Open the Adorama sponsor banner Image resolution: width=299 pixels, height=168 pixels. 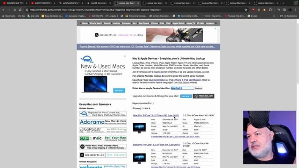click(103, 122)
